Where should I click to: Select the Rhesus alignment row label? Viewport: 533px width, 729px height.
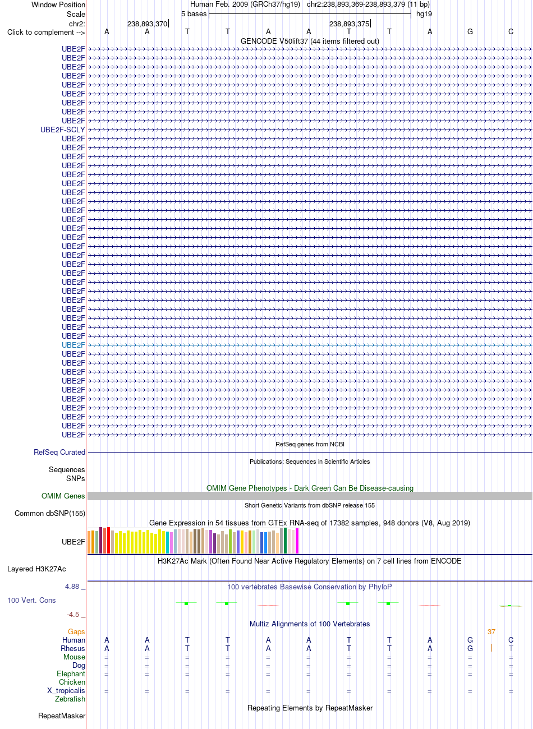point(73,648)
